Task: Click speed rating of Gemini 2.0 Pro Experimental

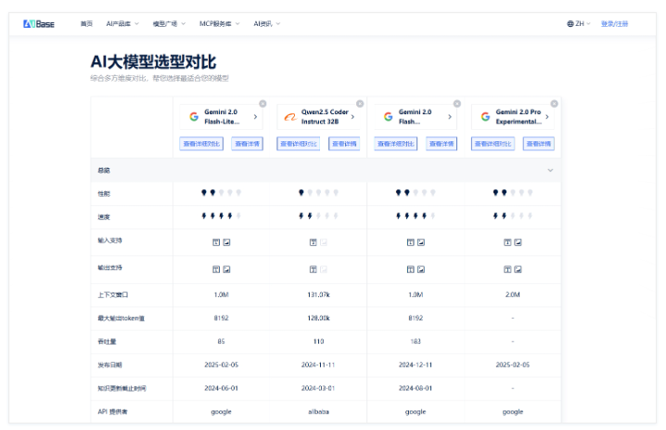Action: pyautogui.click(x=513, y=216)
